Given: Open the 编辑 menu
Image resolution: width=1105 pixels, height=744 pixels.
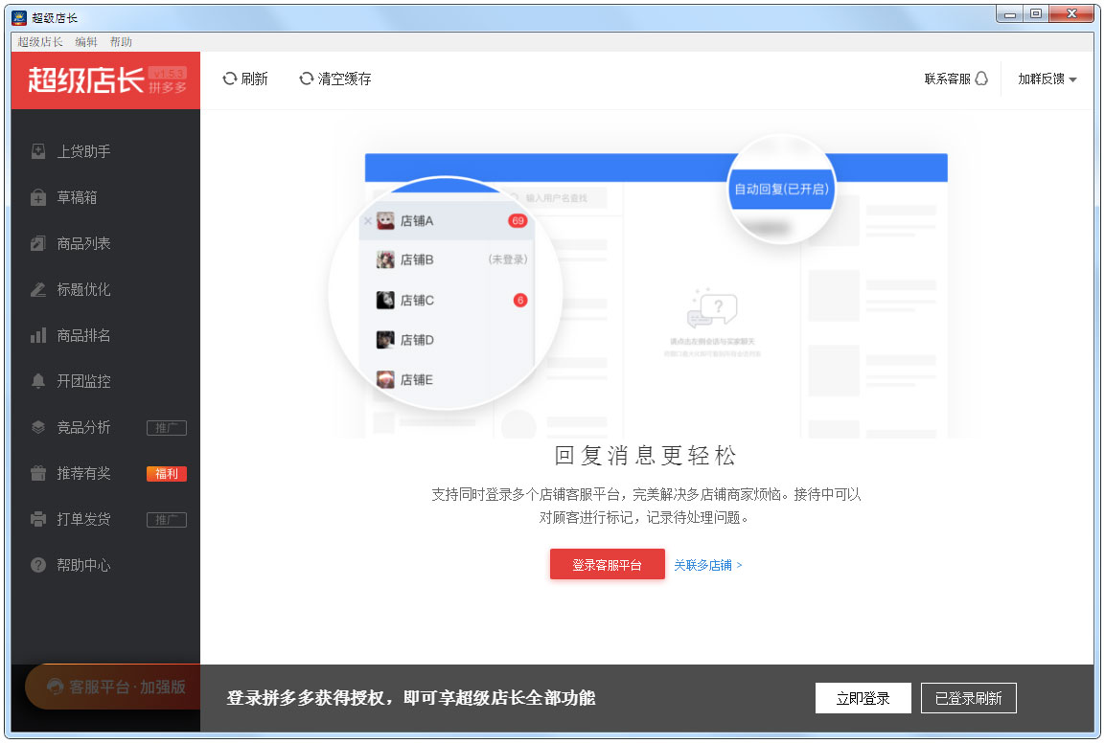Looking at the screenshot, I should point(86,42).
